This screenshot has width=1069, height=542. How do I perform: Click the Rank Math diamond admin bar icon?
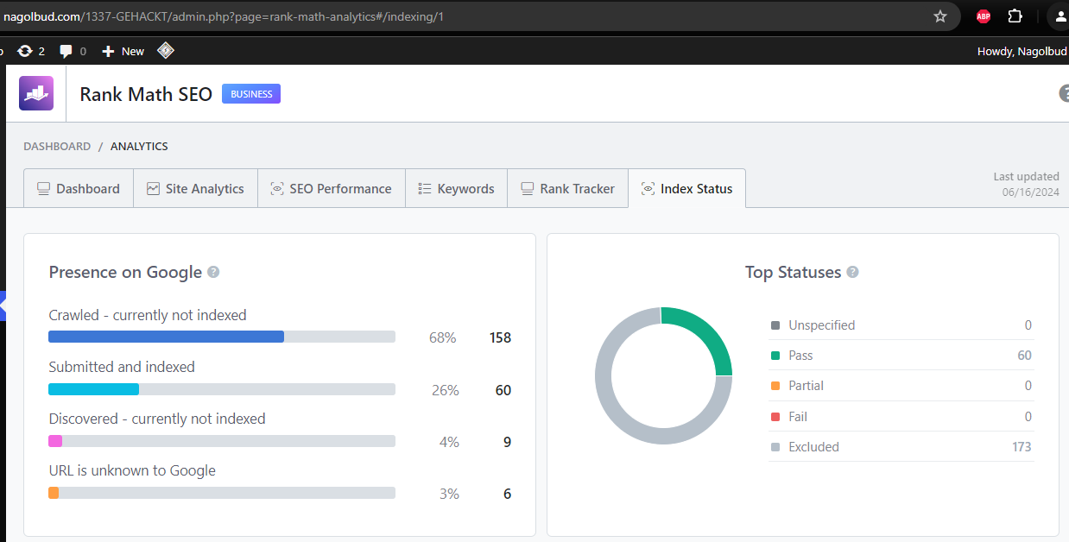[x=166, y=51]
